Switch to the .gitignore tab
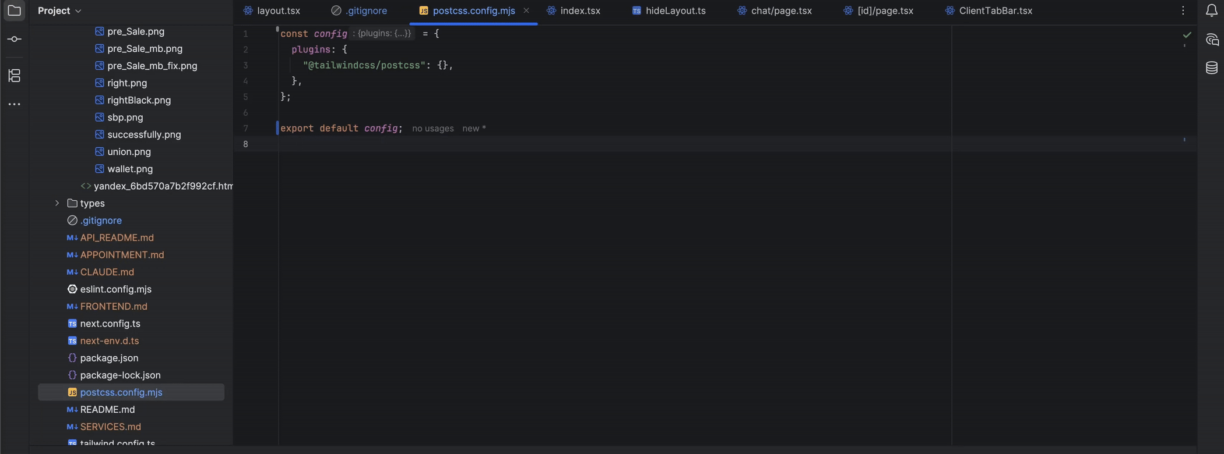The height and width of the screenshot is (454, 1224). 359,10
